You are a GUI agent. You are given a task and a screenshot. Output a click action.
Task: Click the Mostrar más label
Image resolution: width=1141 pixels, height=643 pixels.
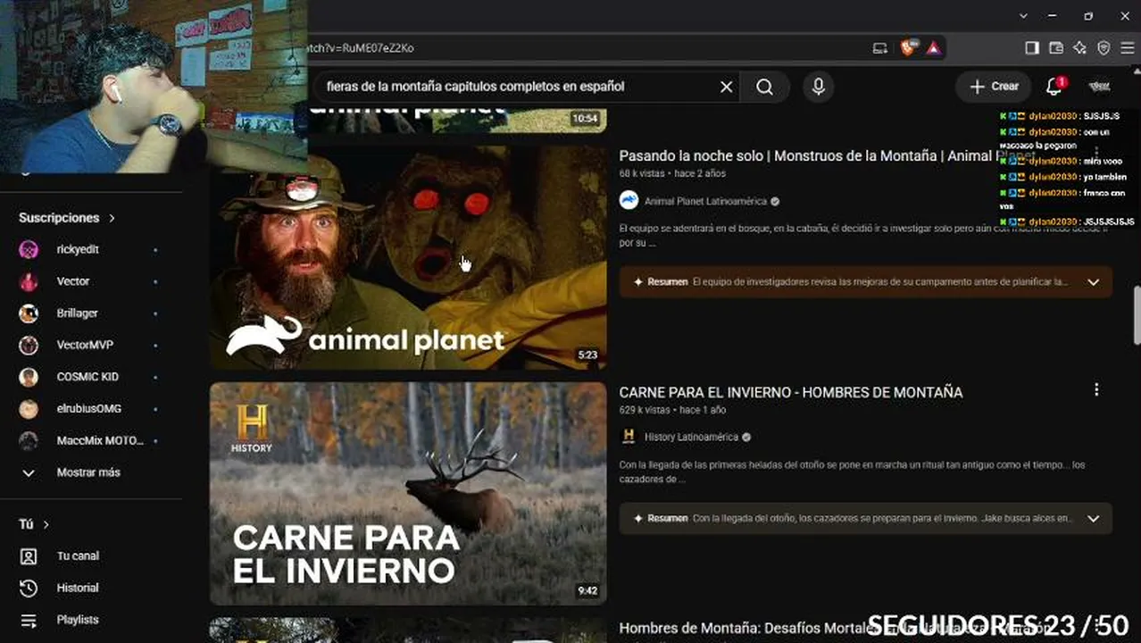(88, 472)
